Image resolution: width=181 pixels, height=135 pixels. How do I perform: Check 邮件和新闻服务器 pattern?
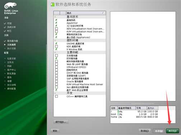(x=56, y=61)
